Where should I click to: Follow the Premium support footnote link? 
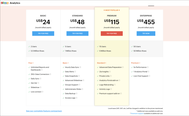[138, 113]
